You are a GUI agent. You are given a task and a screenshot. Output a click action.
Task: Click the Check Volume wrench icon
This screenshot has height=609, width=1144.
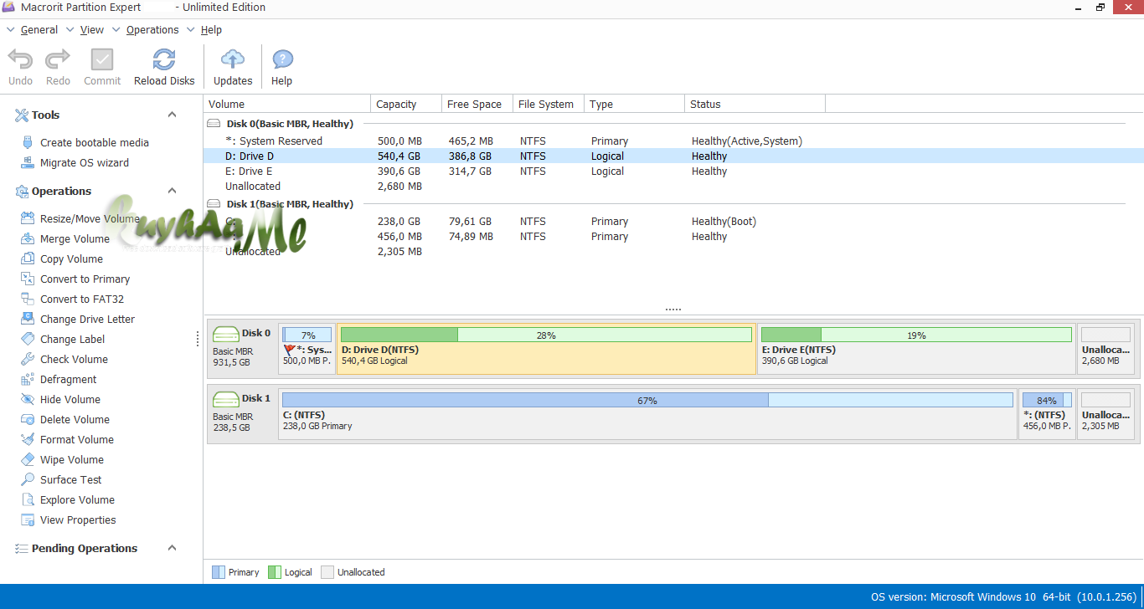(27, 359)
